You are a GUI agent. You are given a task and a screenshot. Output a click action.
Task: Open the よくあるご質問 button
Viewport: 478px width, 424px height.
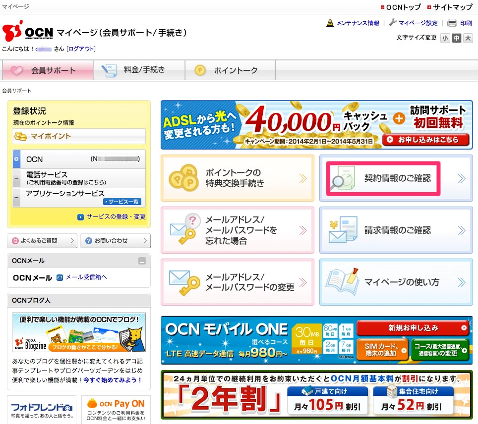pos(42,241)
